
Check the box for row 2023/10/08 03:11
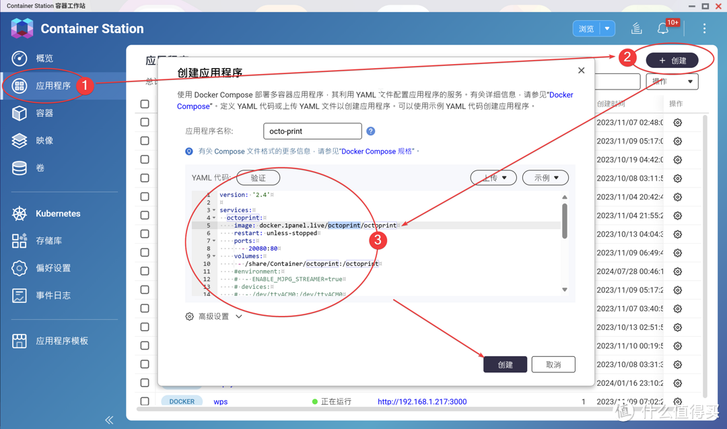[x=145, y=178]
